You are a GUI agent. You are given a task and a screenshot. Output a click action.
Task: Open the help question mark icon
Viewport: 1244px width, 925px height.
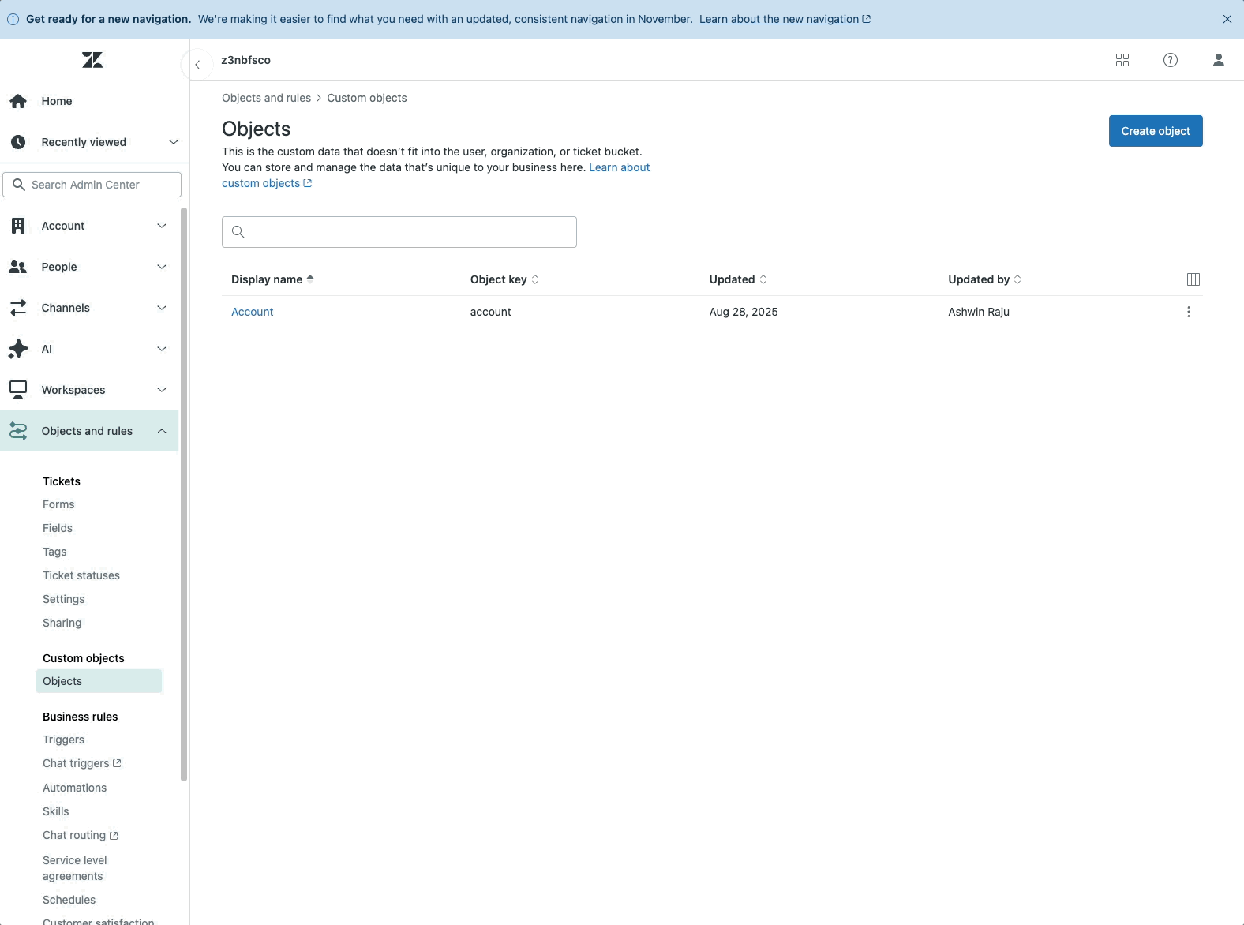click(x=1170, y=60)
